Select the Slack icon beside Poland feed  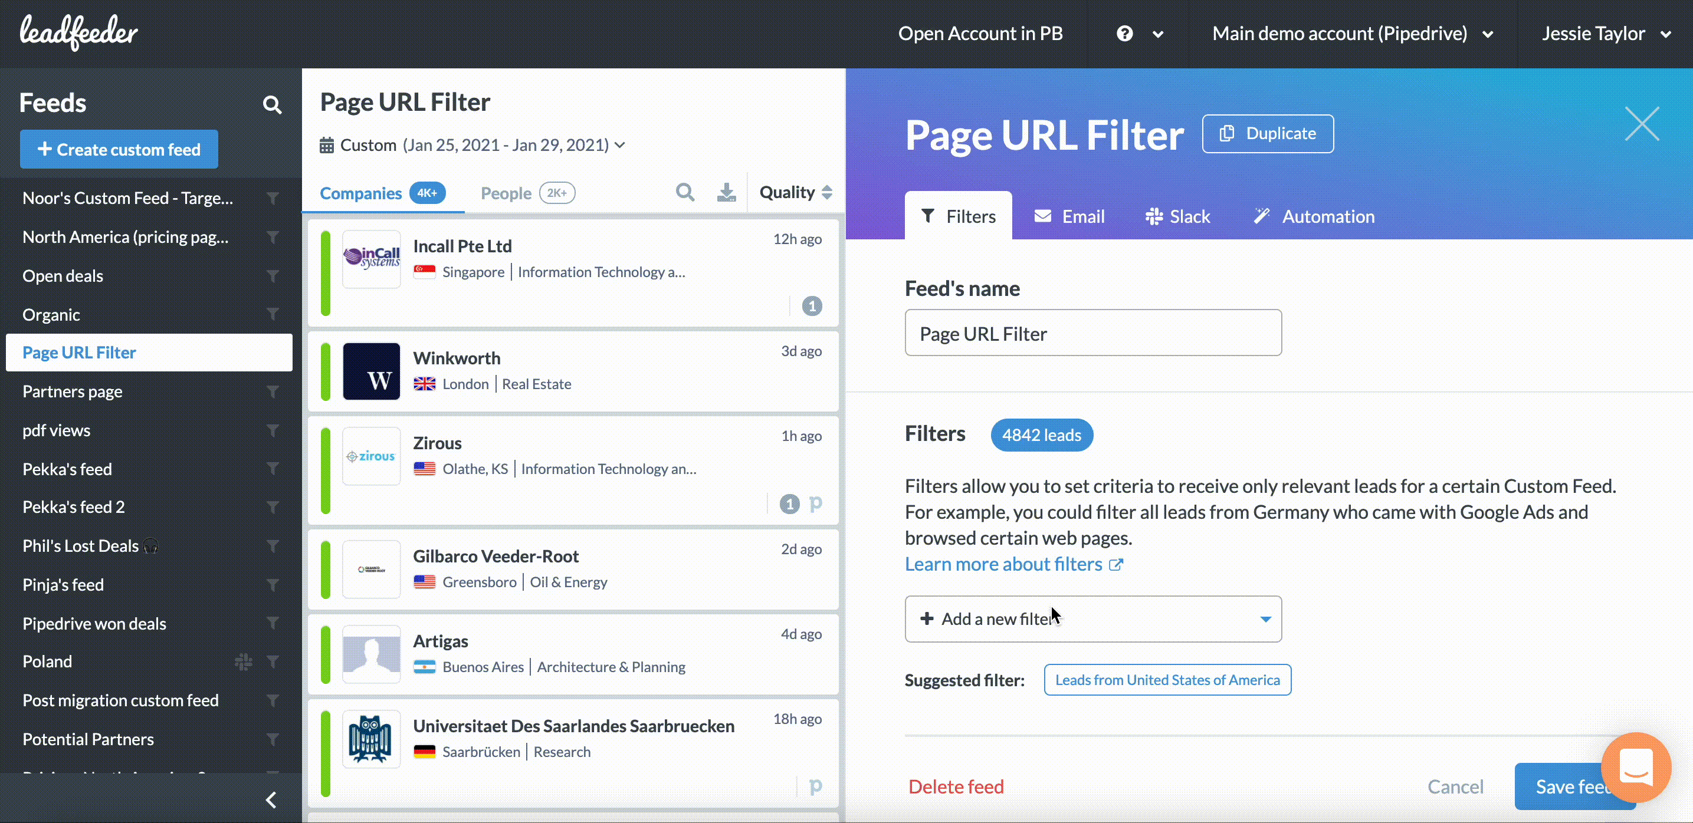click(243, 661)
